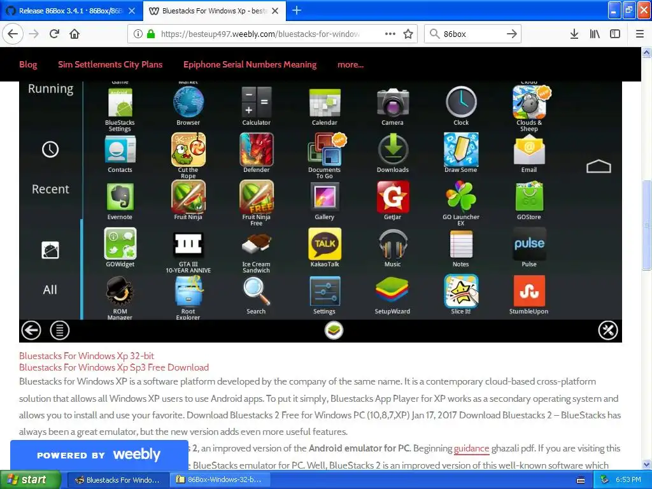This screenshot has width=652, height=489.
Task: Open the BlueStacks Settings app icon
Action: (x=120, y=103)
